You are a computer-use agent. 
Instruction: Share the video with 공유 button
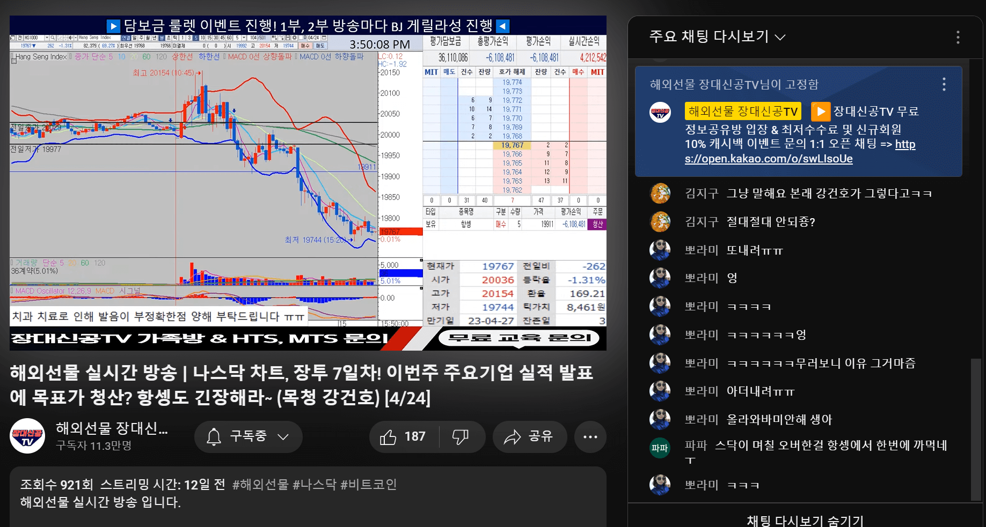click(x=529, y=437)
